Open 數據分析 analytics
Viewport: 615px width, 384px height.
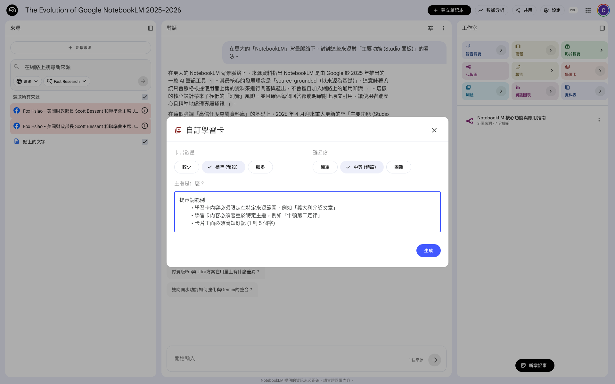click(491, 10)
